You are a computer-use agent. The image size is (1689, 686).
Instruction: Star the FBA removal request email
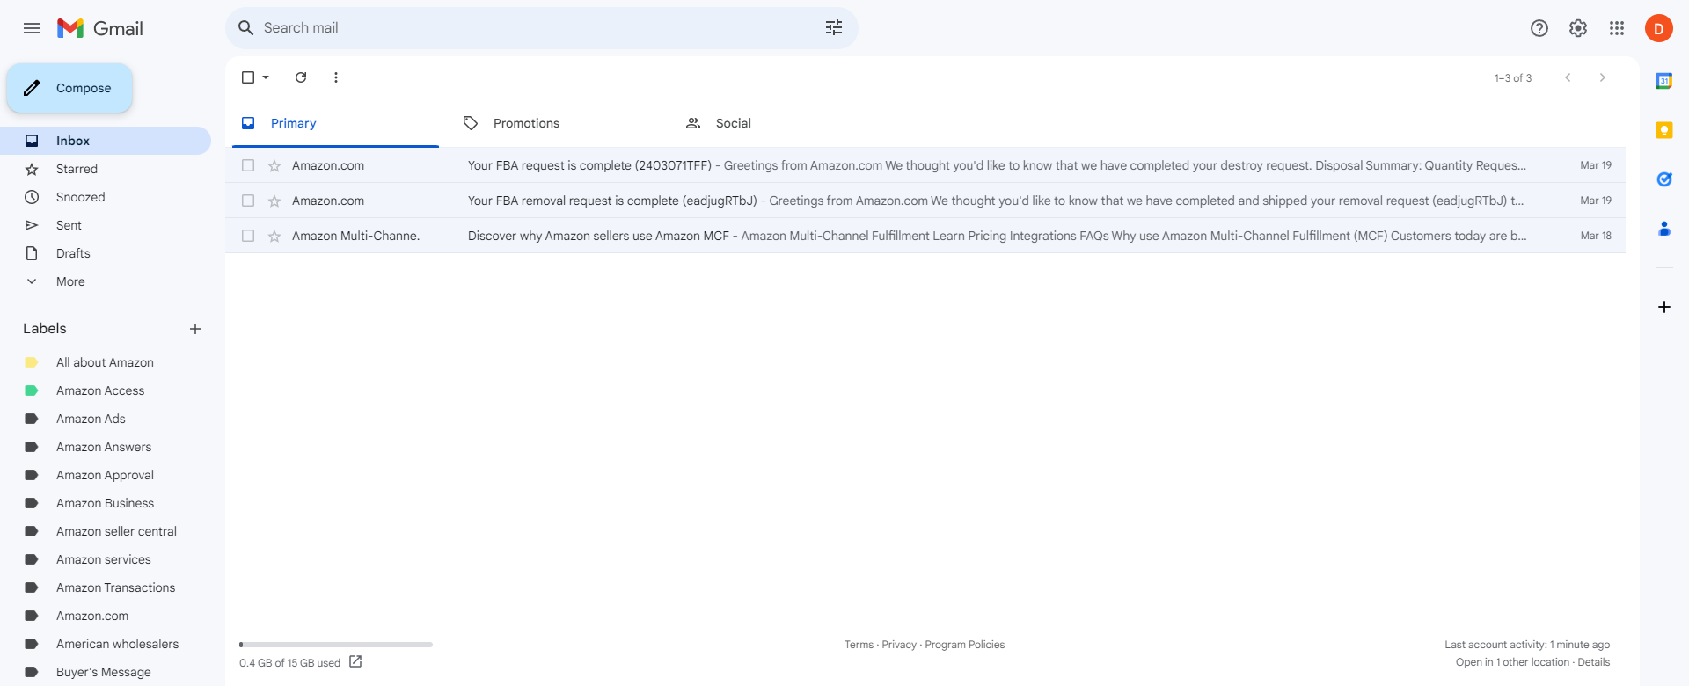(274, 201)
